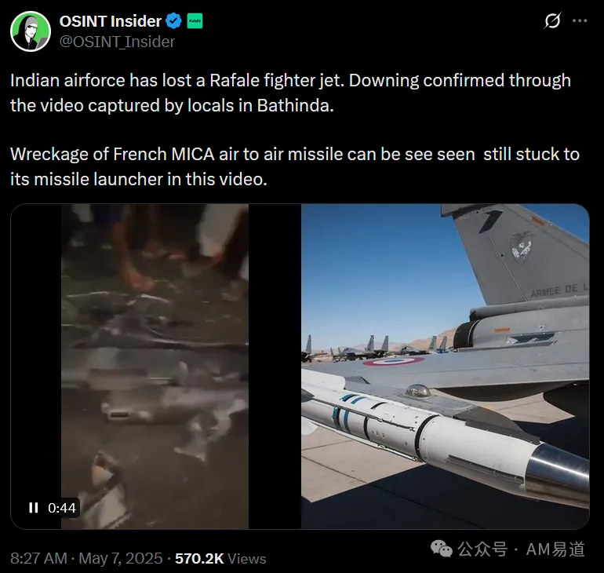Screen dimensions: 604x573
Task: Open the Grok slashed-circle icon
Action: coord(553,20)
